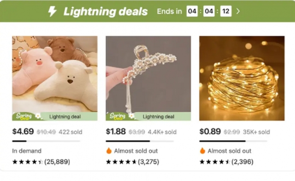Viewport: 295px width, 181px height.
Task: Click the Spring Deal badge on hair claw
Action: [x=121, y=116]
